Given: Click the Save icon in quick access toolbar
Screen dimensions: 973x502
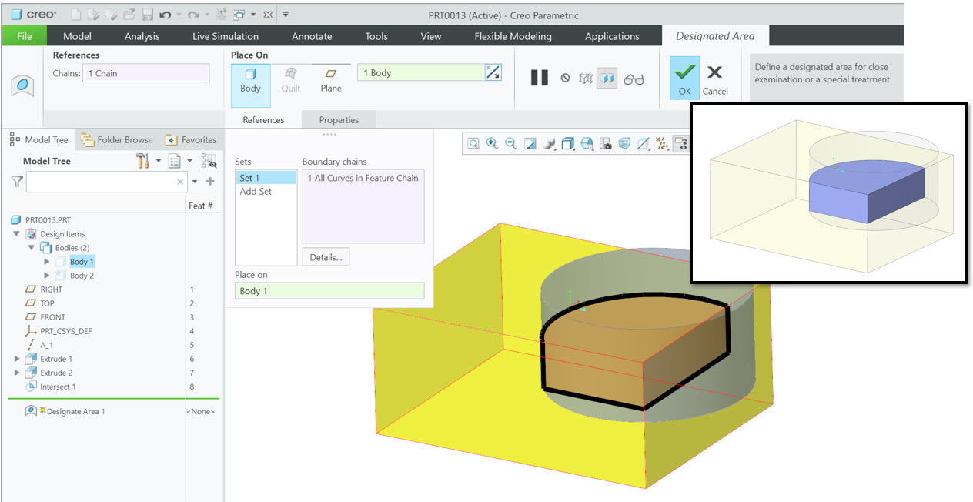Looking at the screenshot, I should 146,13.
